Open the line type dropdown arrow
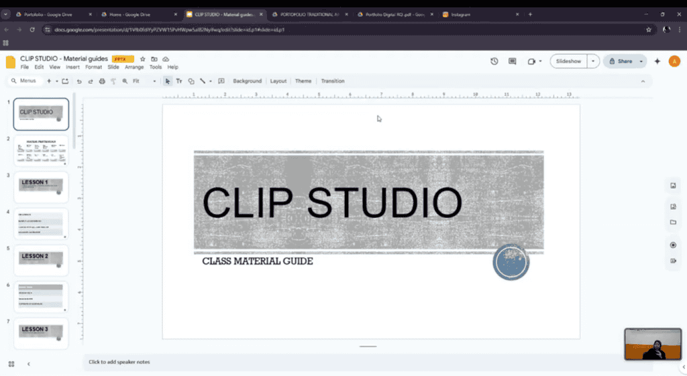 (210, 81)
